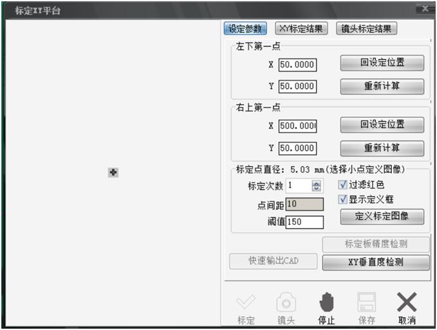Click 回设定位置 for 左下第一点
The width and height of the screenshot is (437, 330).
coord(382,63)
